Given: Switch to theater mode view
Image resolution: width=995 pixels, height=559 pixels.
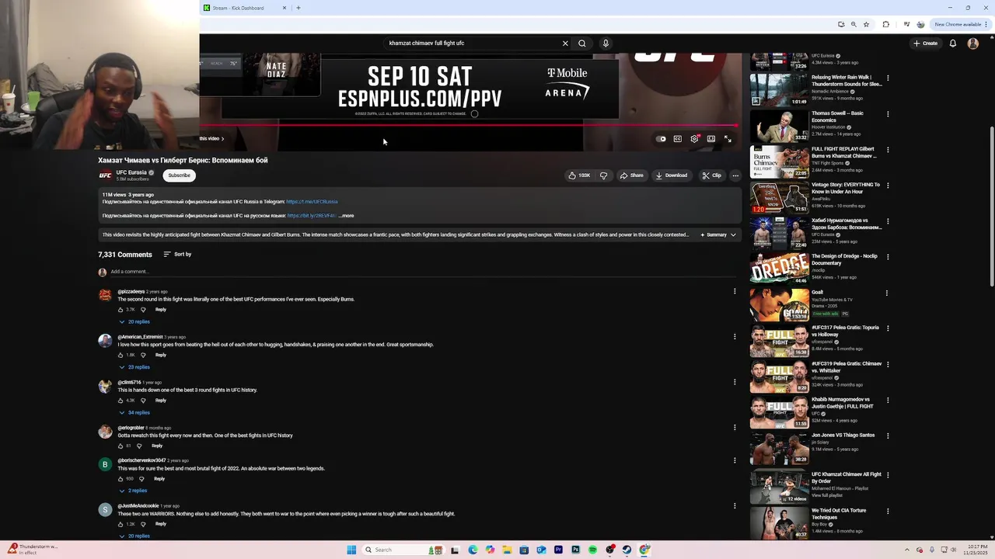Looking at the screenshot, I should point(710,139).
